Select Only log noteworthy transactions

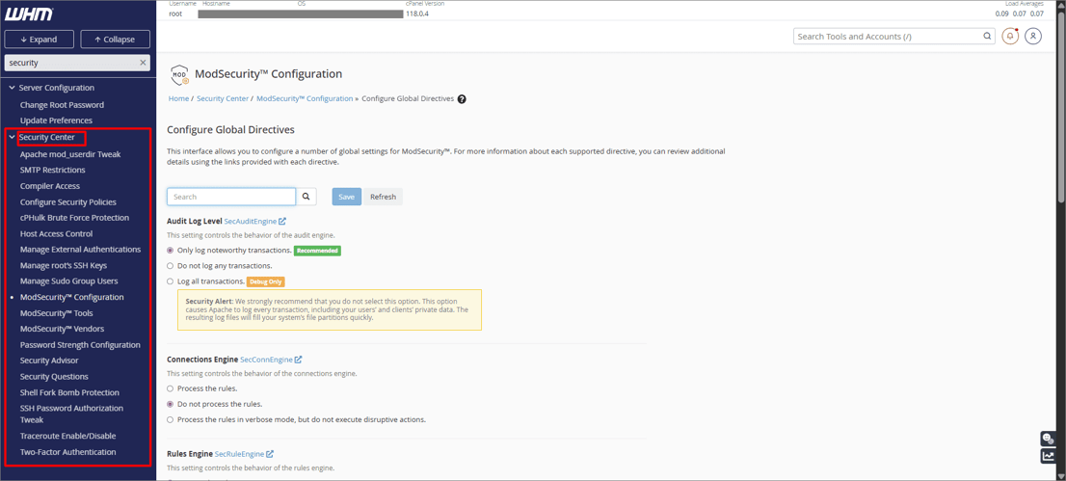pyautogui.click(x=170, y=251)
